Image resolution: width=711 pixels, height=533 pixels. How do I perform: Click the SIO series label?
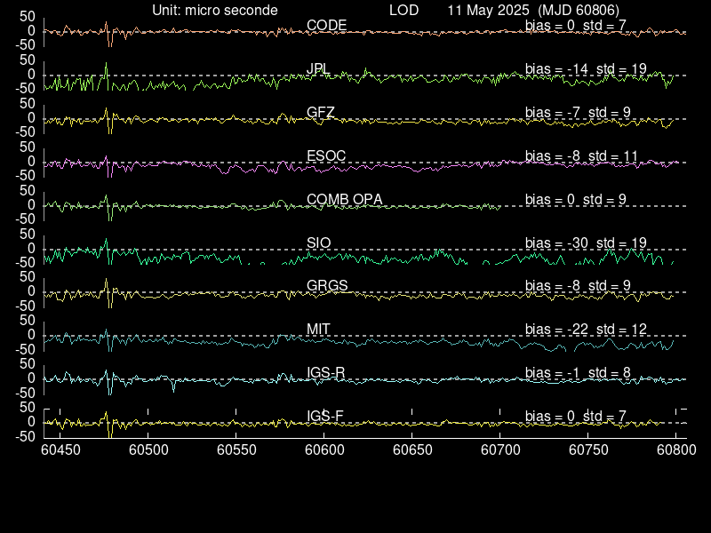[319, 243]
